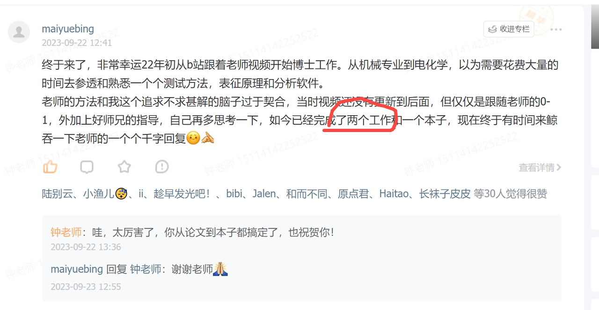This screenshot has height=310, width=599.
Task: Like the post with thumbs-up icon
Action: [50, 167]
